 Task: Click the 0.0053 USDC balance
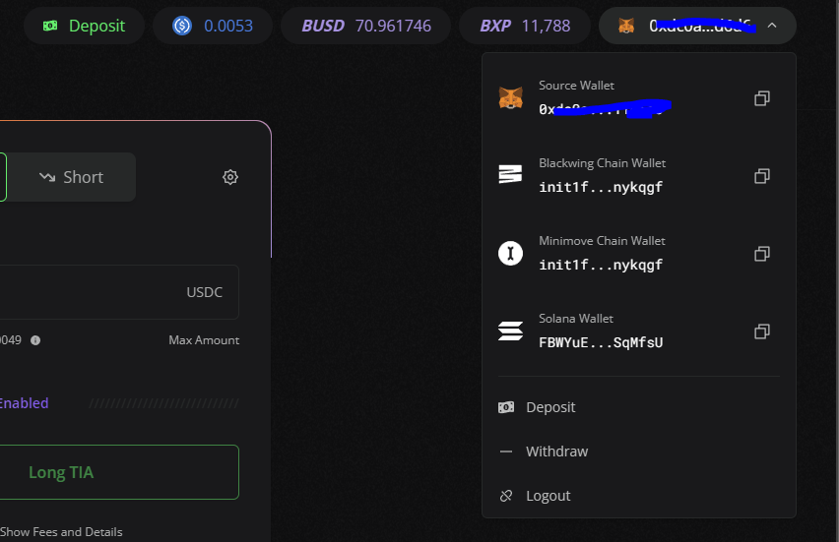point(213,26)
